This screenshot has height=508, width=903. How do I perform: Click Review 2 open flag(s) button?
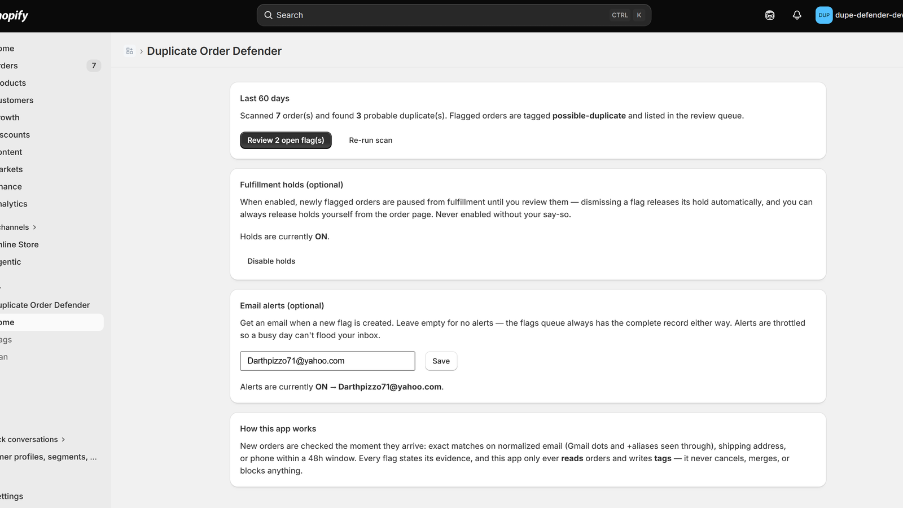(x=286, y=141)
